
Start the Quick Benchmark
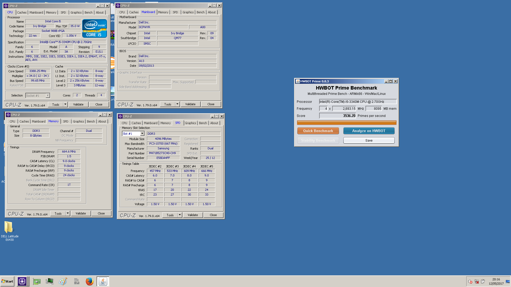tap(318, 131)
